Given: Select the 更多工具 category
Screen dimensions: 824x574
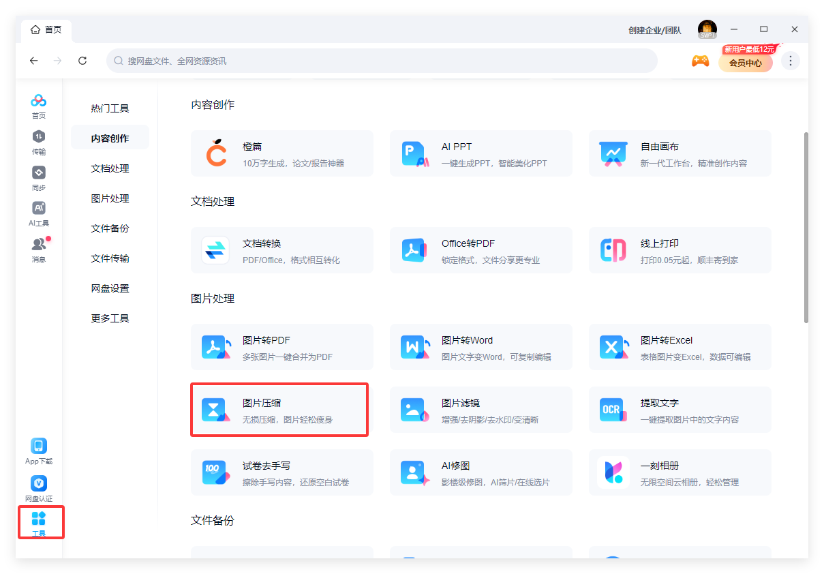Looking at the screenshot, I should (x=110, y=318).
